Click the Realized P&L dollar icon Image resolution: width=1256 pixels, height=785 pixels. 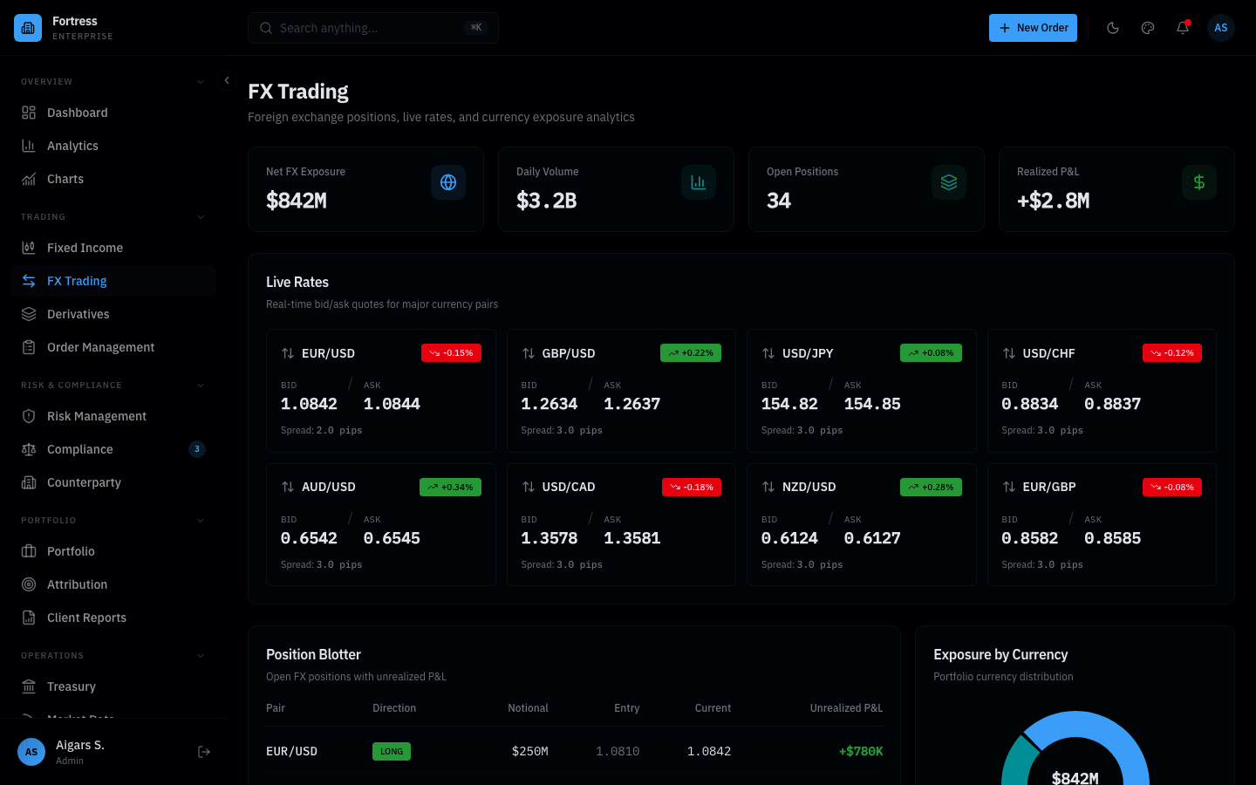click(1198, 182)
